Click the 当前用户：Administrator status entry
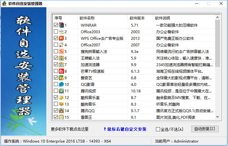This screenshot has width=228, height=146. pos(177,141)
